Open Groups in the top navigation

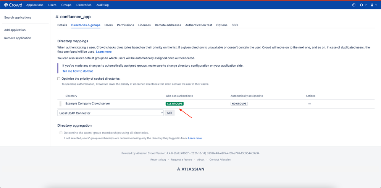click(x=66, y=5)
